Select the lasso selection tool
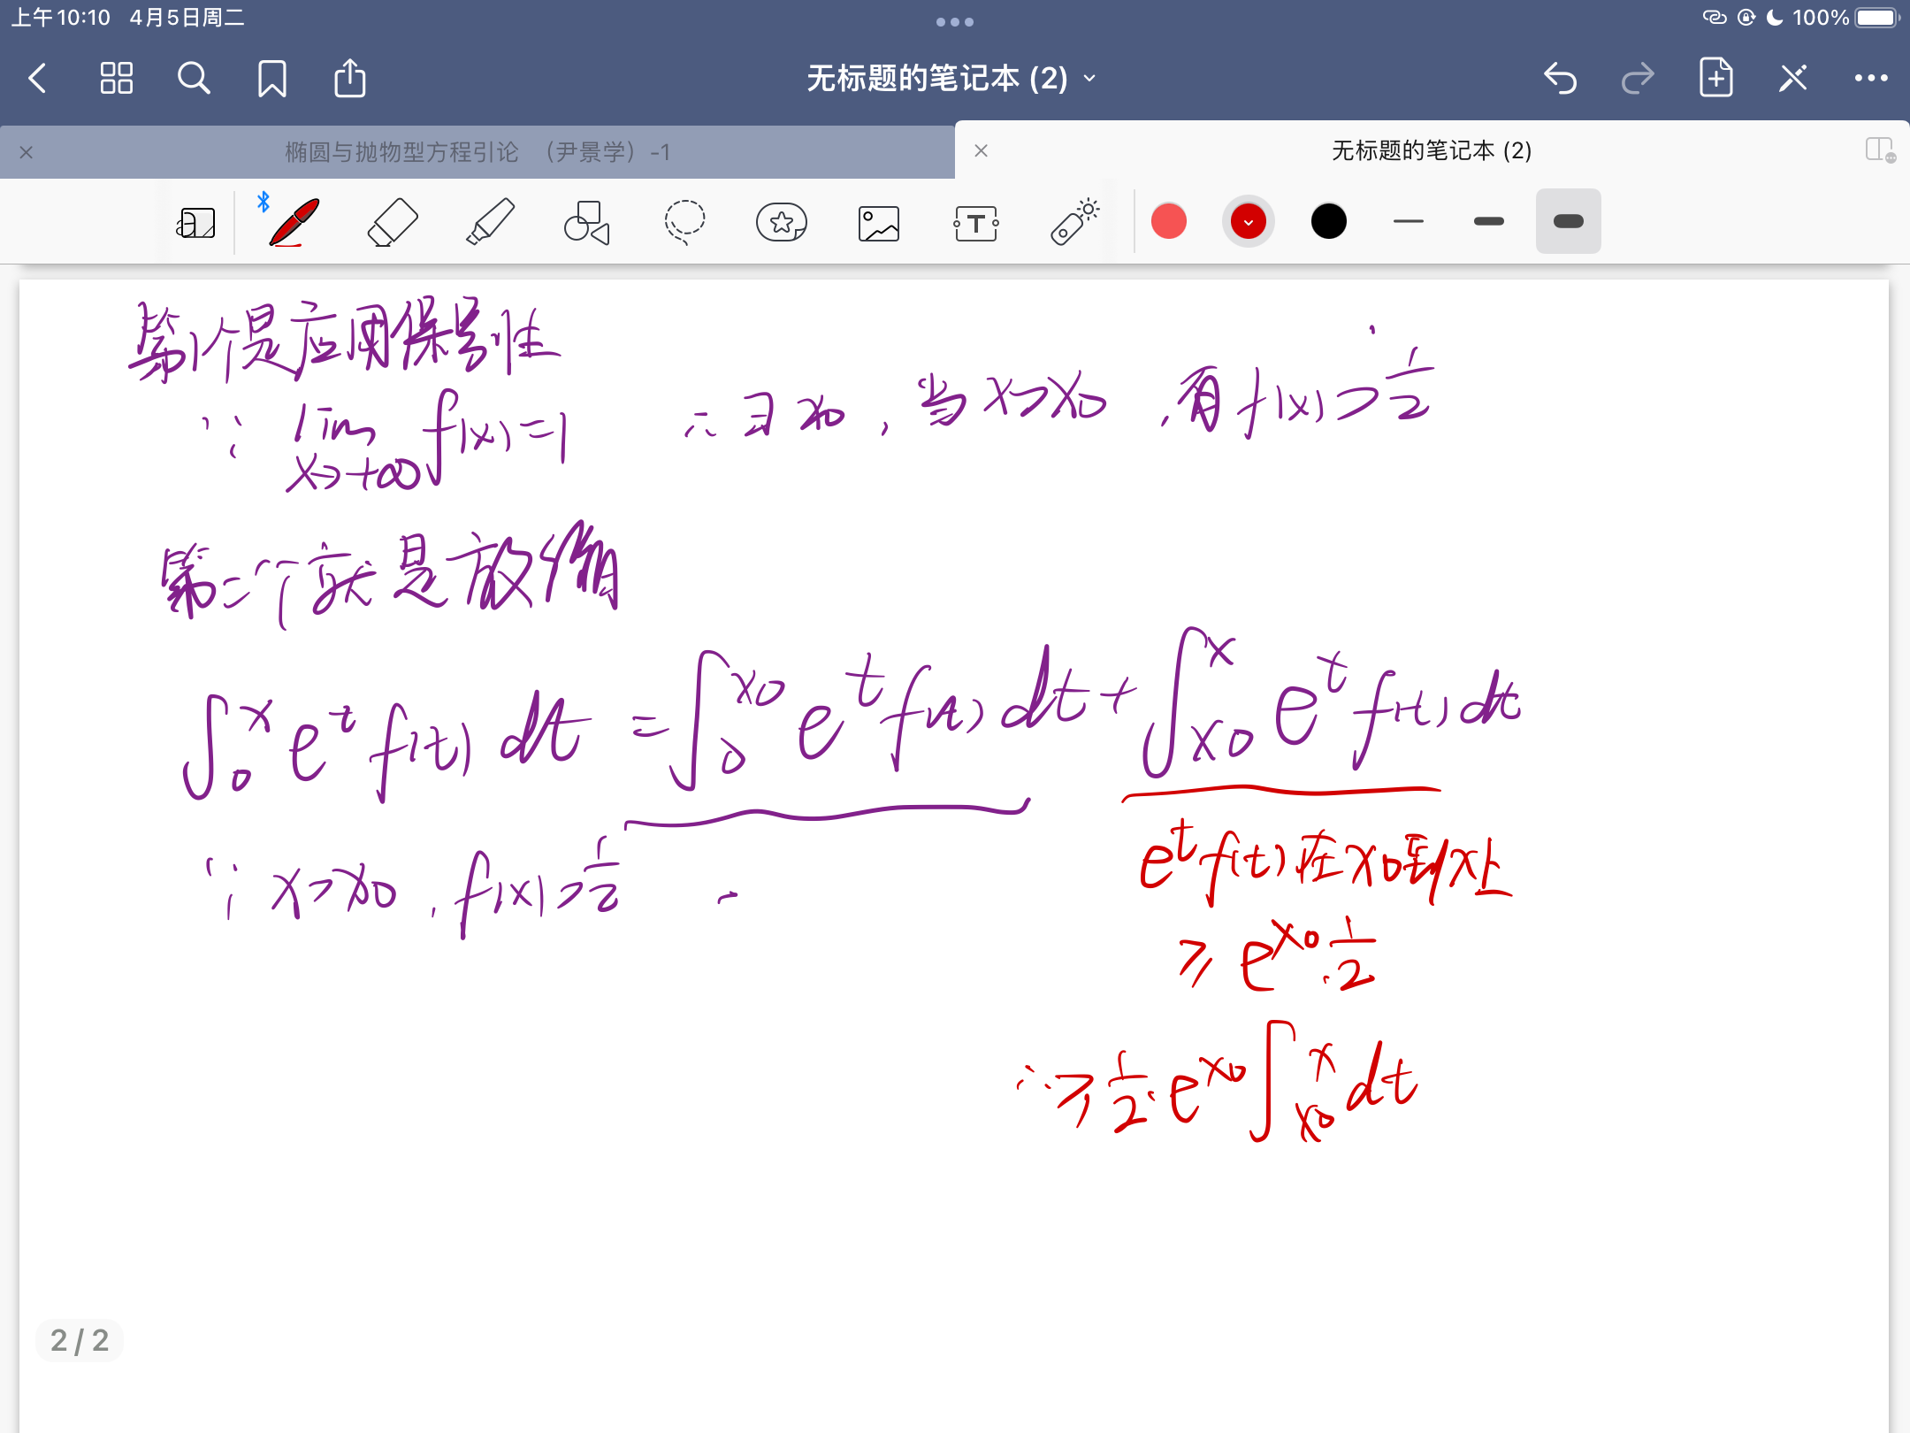1910x1433 pixels. tap(684, 222)
